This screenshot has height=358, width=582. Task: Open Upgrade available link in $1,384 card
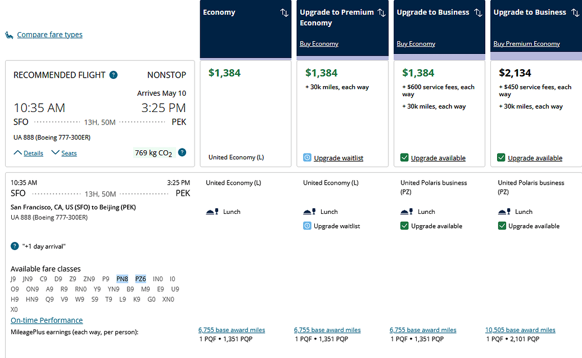[438, 158]
